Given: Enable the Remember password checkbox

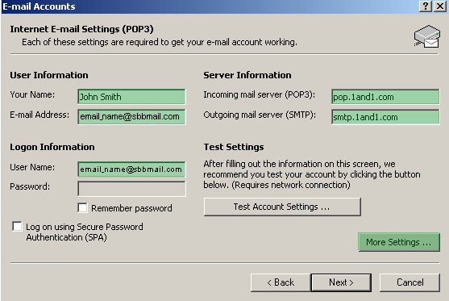Looking at the screenshot, I should click(82, 207).
